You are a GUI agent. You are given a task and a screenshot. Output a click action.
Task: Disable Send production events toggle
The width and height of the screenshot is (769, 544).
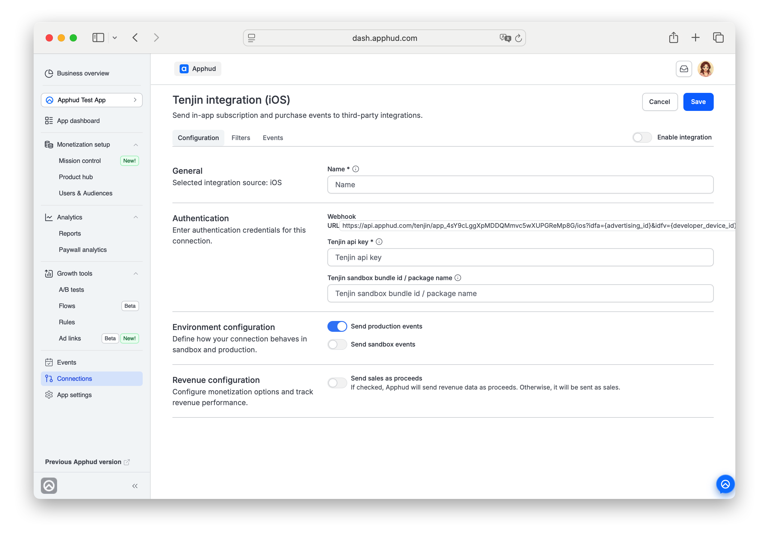click(x=337, y=326)
